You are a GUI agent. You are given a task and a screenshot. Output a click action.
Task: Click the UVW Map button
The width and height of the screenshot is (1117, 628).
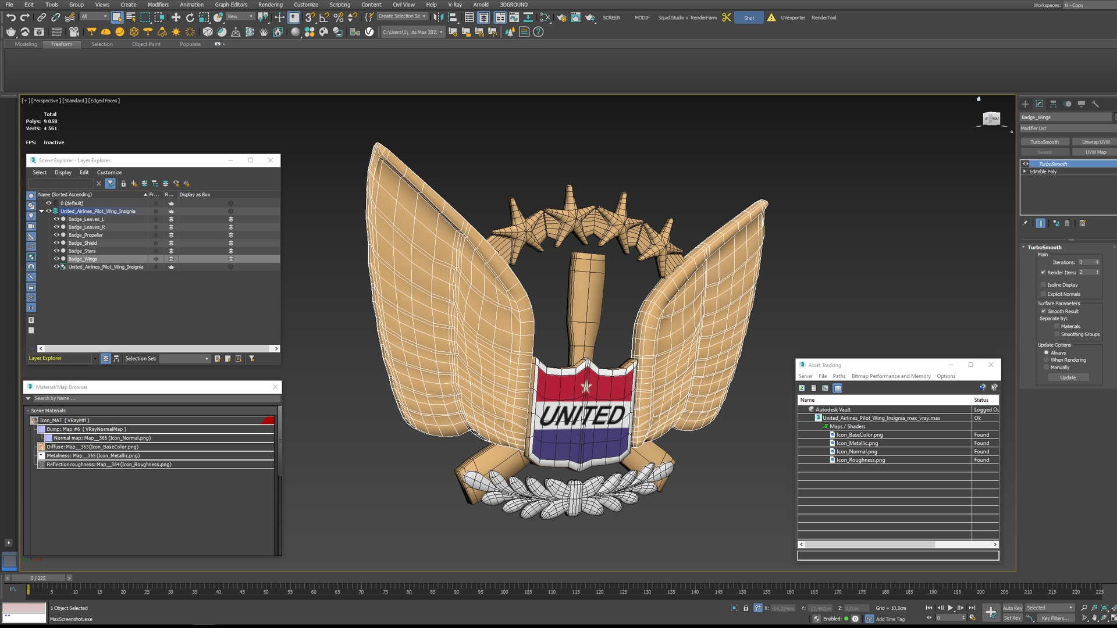[x=1095, y=152]
